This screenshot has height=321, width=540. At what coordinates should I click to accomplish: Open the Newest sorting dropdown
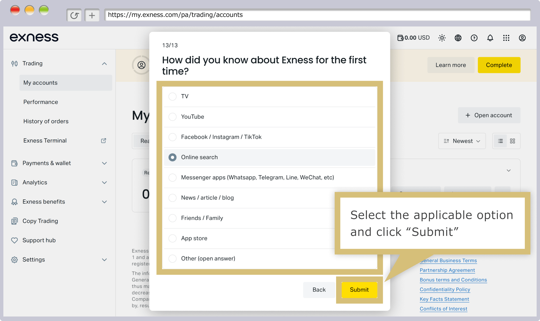(x=462, y=141)
